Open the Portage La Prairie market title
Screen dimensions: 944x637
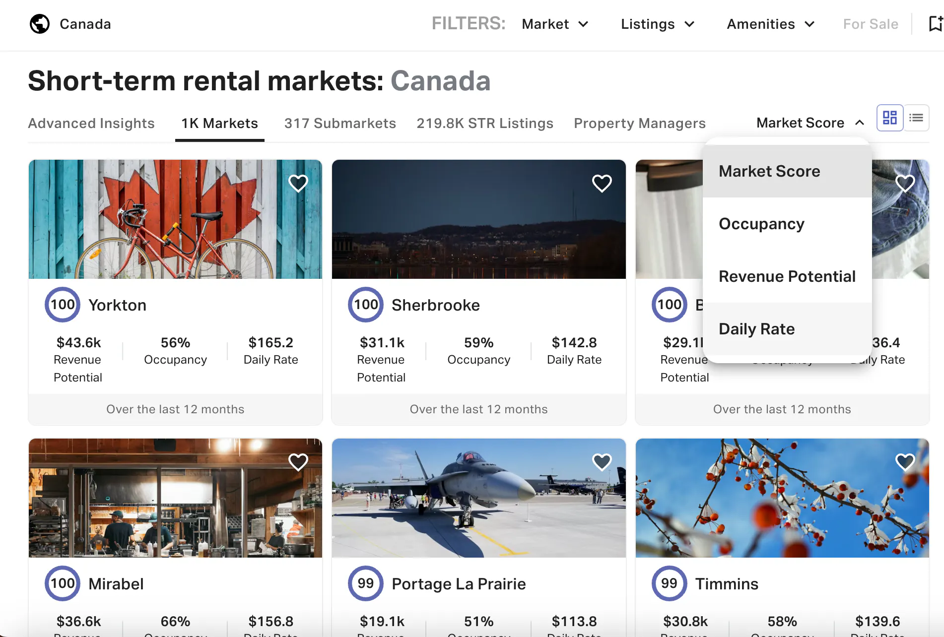click(459, 584)
